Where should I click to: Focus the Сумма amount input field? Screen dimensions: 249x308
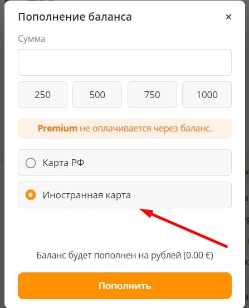125,62
